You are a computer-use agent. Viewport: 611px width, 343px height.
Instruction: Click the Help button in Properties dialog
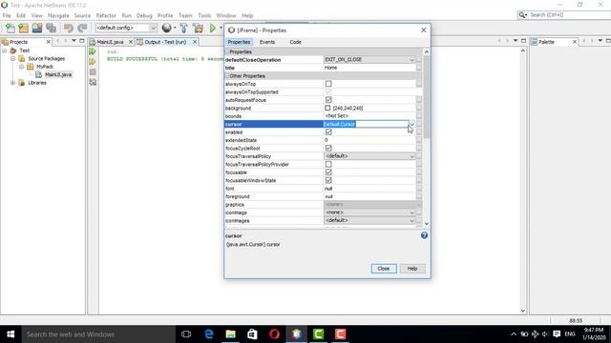[412, 269]
